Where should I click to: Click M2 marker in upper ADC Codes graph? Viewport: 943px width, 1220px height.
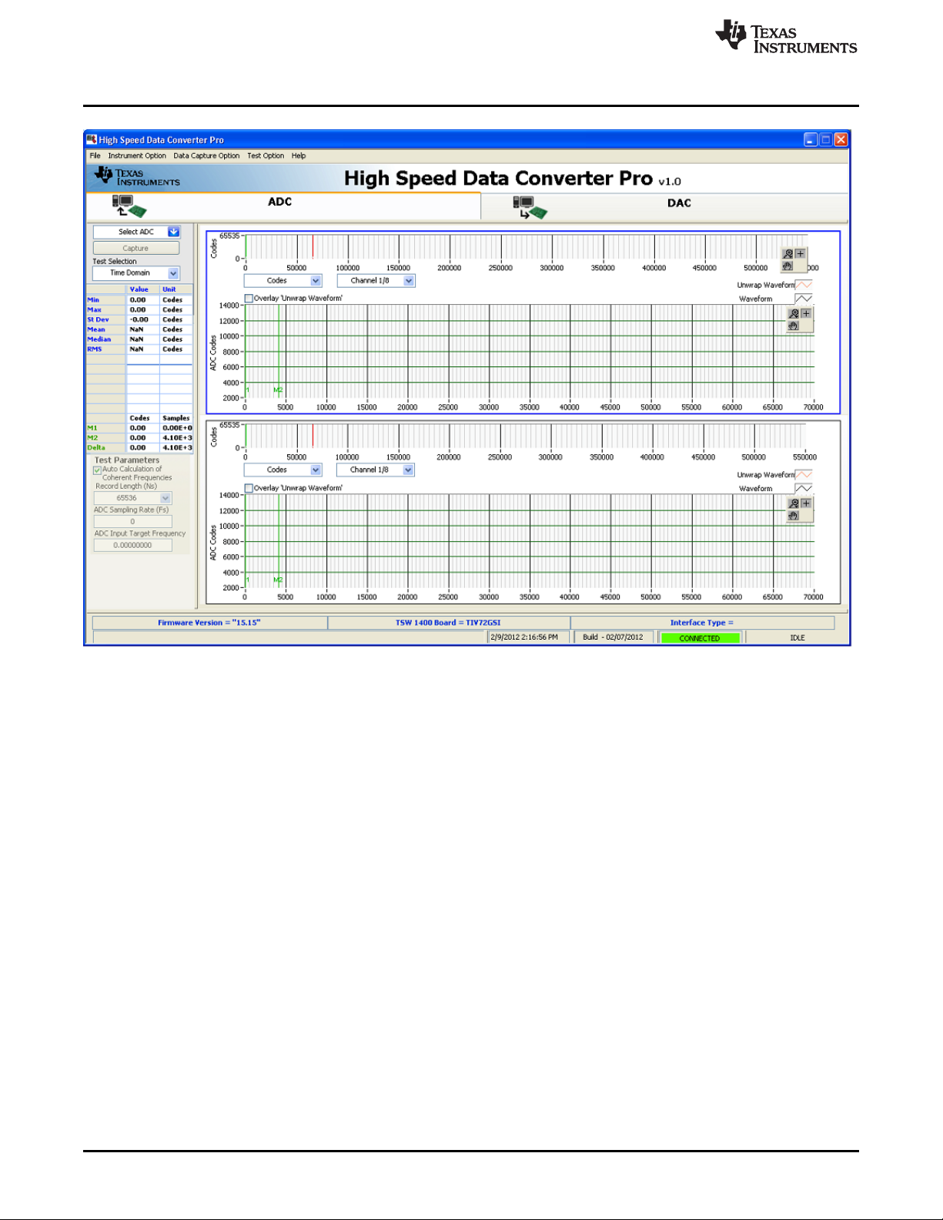pyautogui.click(x=279, y=390)
